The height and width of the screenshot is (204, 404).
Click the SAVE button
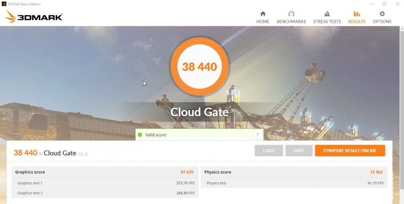(299, 151)
